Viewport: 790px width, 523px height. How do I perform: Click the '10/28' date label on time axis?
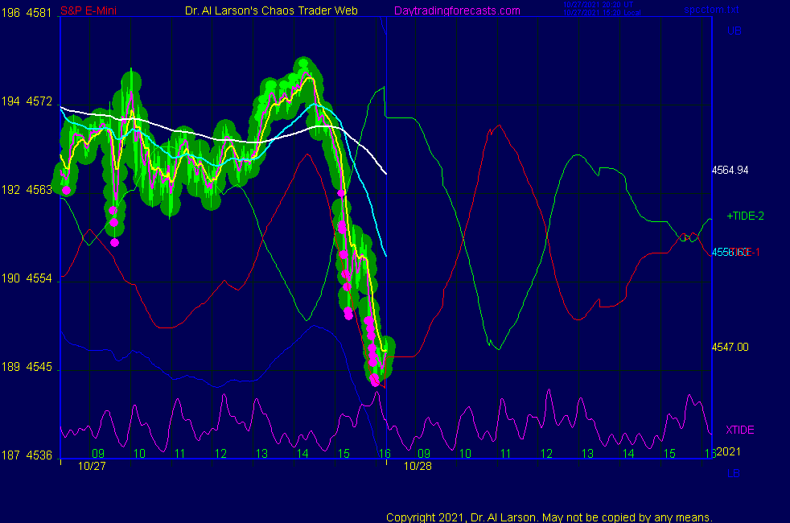418,466
